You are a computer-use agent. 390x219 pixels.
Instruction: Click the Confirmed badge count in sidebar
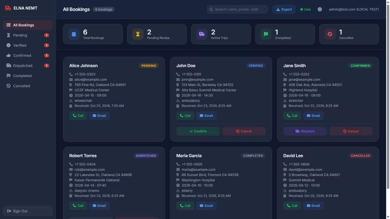(46, 56)
